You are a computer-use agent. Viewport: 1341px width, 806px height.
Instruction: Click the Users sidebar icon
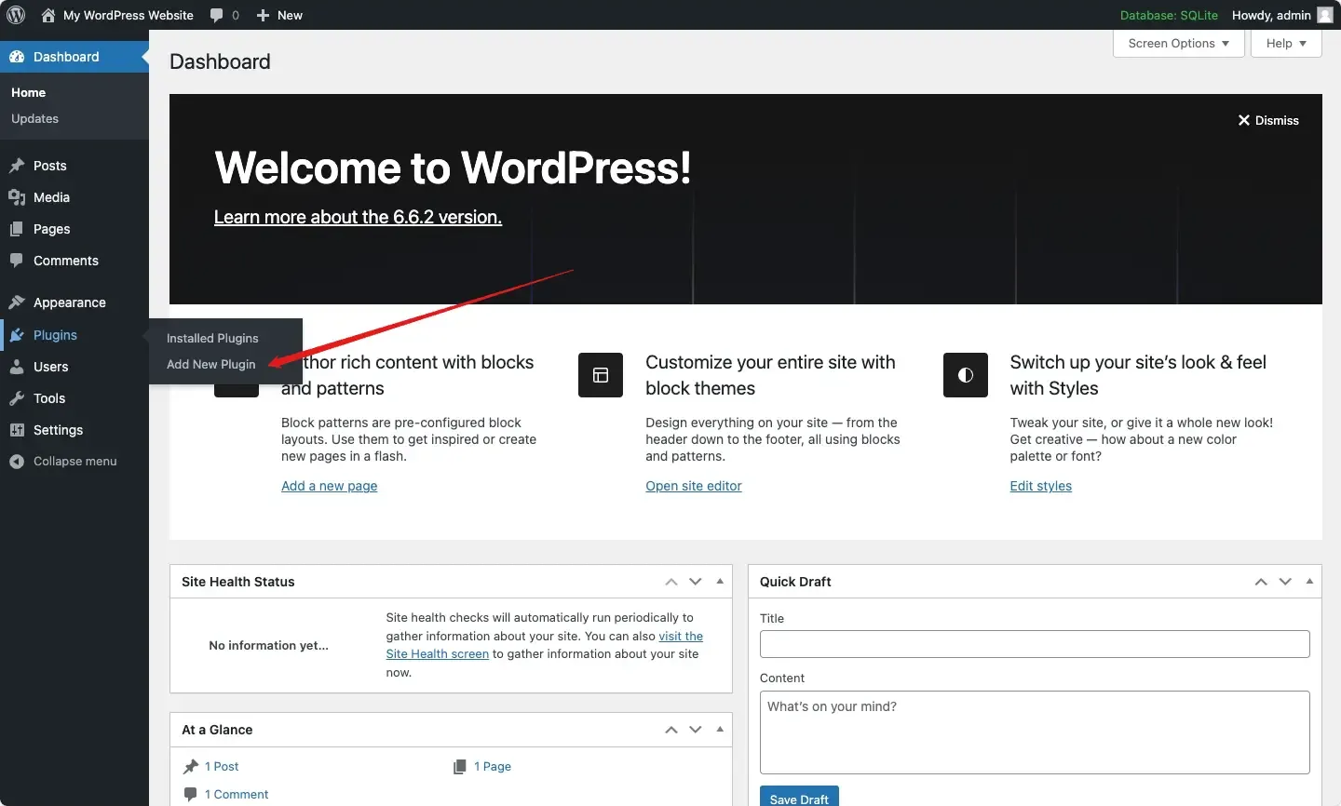[17, 367]
